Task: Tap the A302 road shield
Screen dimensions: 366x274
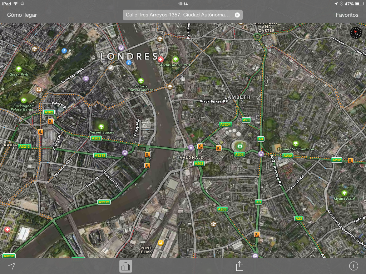Action: click(x=49, y=112)
